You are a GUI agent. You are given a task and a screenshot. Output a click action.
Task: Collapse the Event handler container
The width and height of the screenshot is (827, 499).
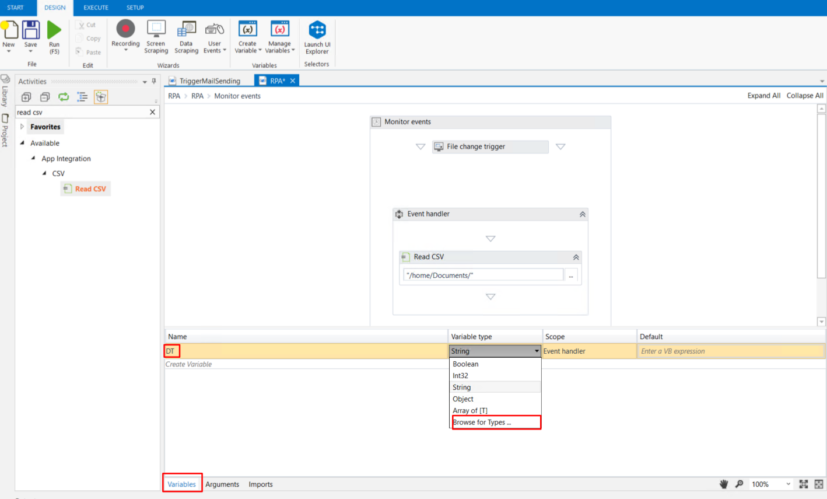[582, 214]
